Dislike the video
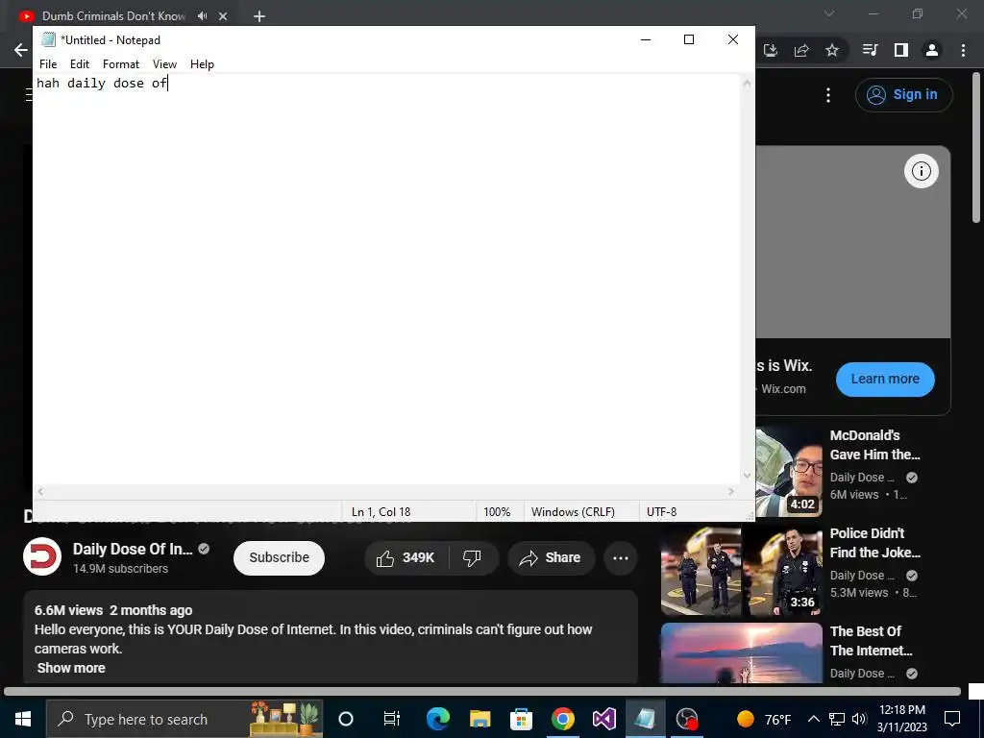Viewport: 984px width, 738px height. coord(472,558)
